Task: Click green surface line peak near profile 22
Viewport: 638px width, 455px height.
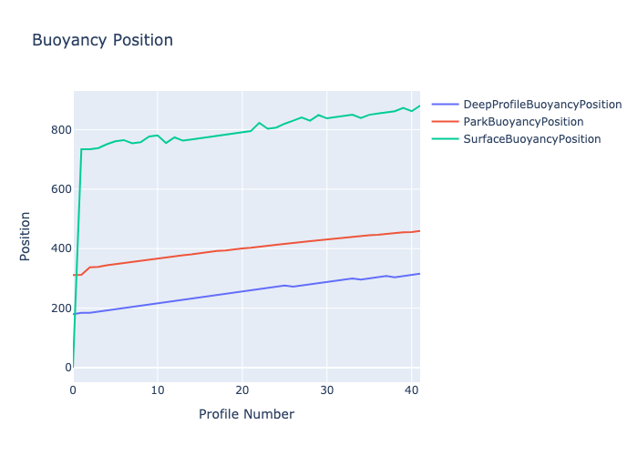Action: (259, 123)
